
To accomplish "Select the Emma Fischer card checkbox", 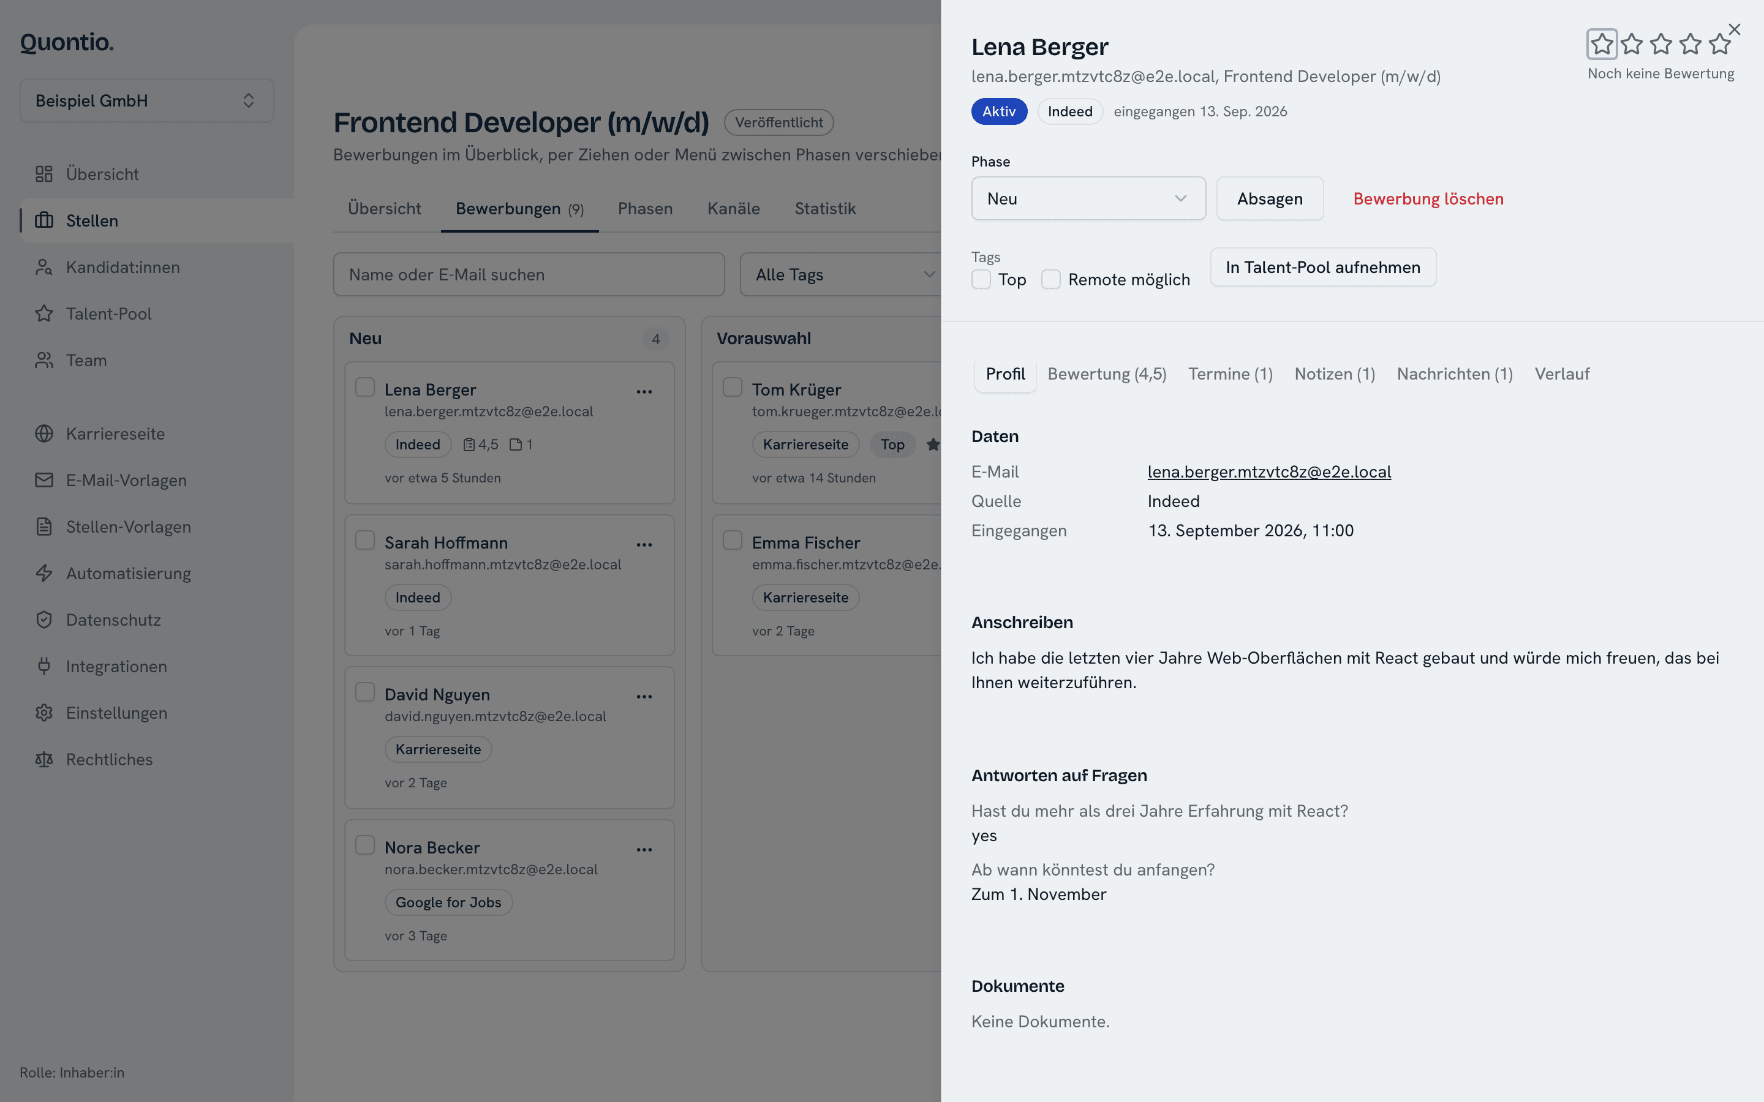I will point(732,540).
